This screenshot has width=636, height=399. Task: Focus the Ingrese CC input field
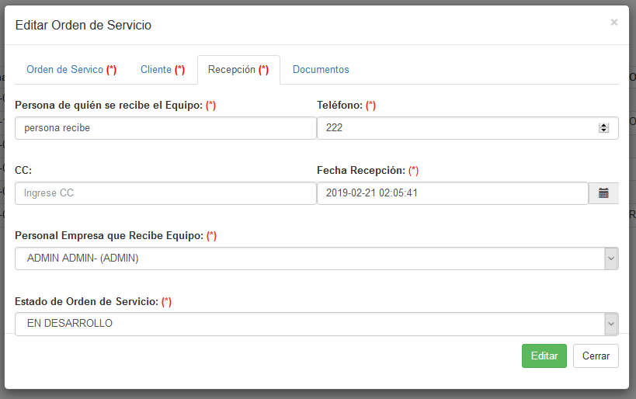coord(165,193)
